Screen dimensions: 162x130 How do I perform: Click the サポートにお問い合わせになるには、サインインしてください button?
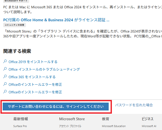click(56, 107)
